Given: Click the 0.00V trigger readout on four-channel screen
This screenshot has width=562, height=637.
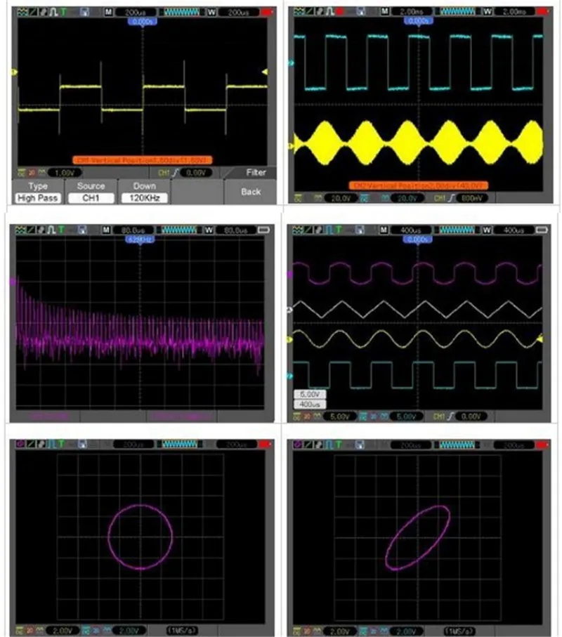Looking at the screenshot, I should tap(471, 416).
